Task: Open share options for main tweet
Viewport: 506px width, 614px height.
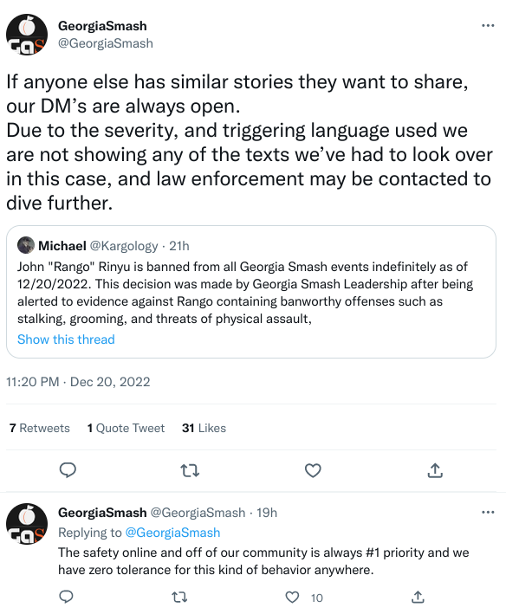Action: coord(435,470)
